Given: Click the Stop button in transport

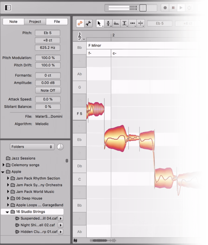Looking at the screenshot, I should coord(173,7).
